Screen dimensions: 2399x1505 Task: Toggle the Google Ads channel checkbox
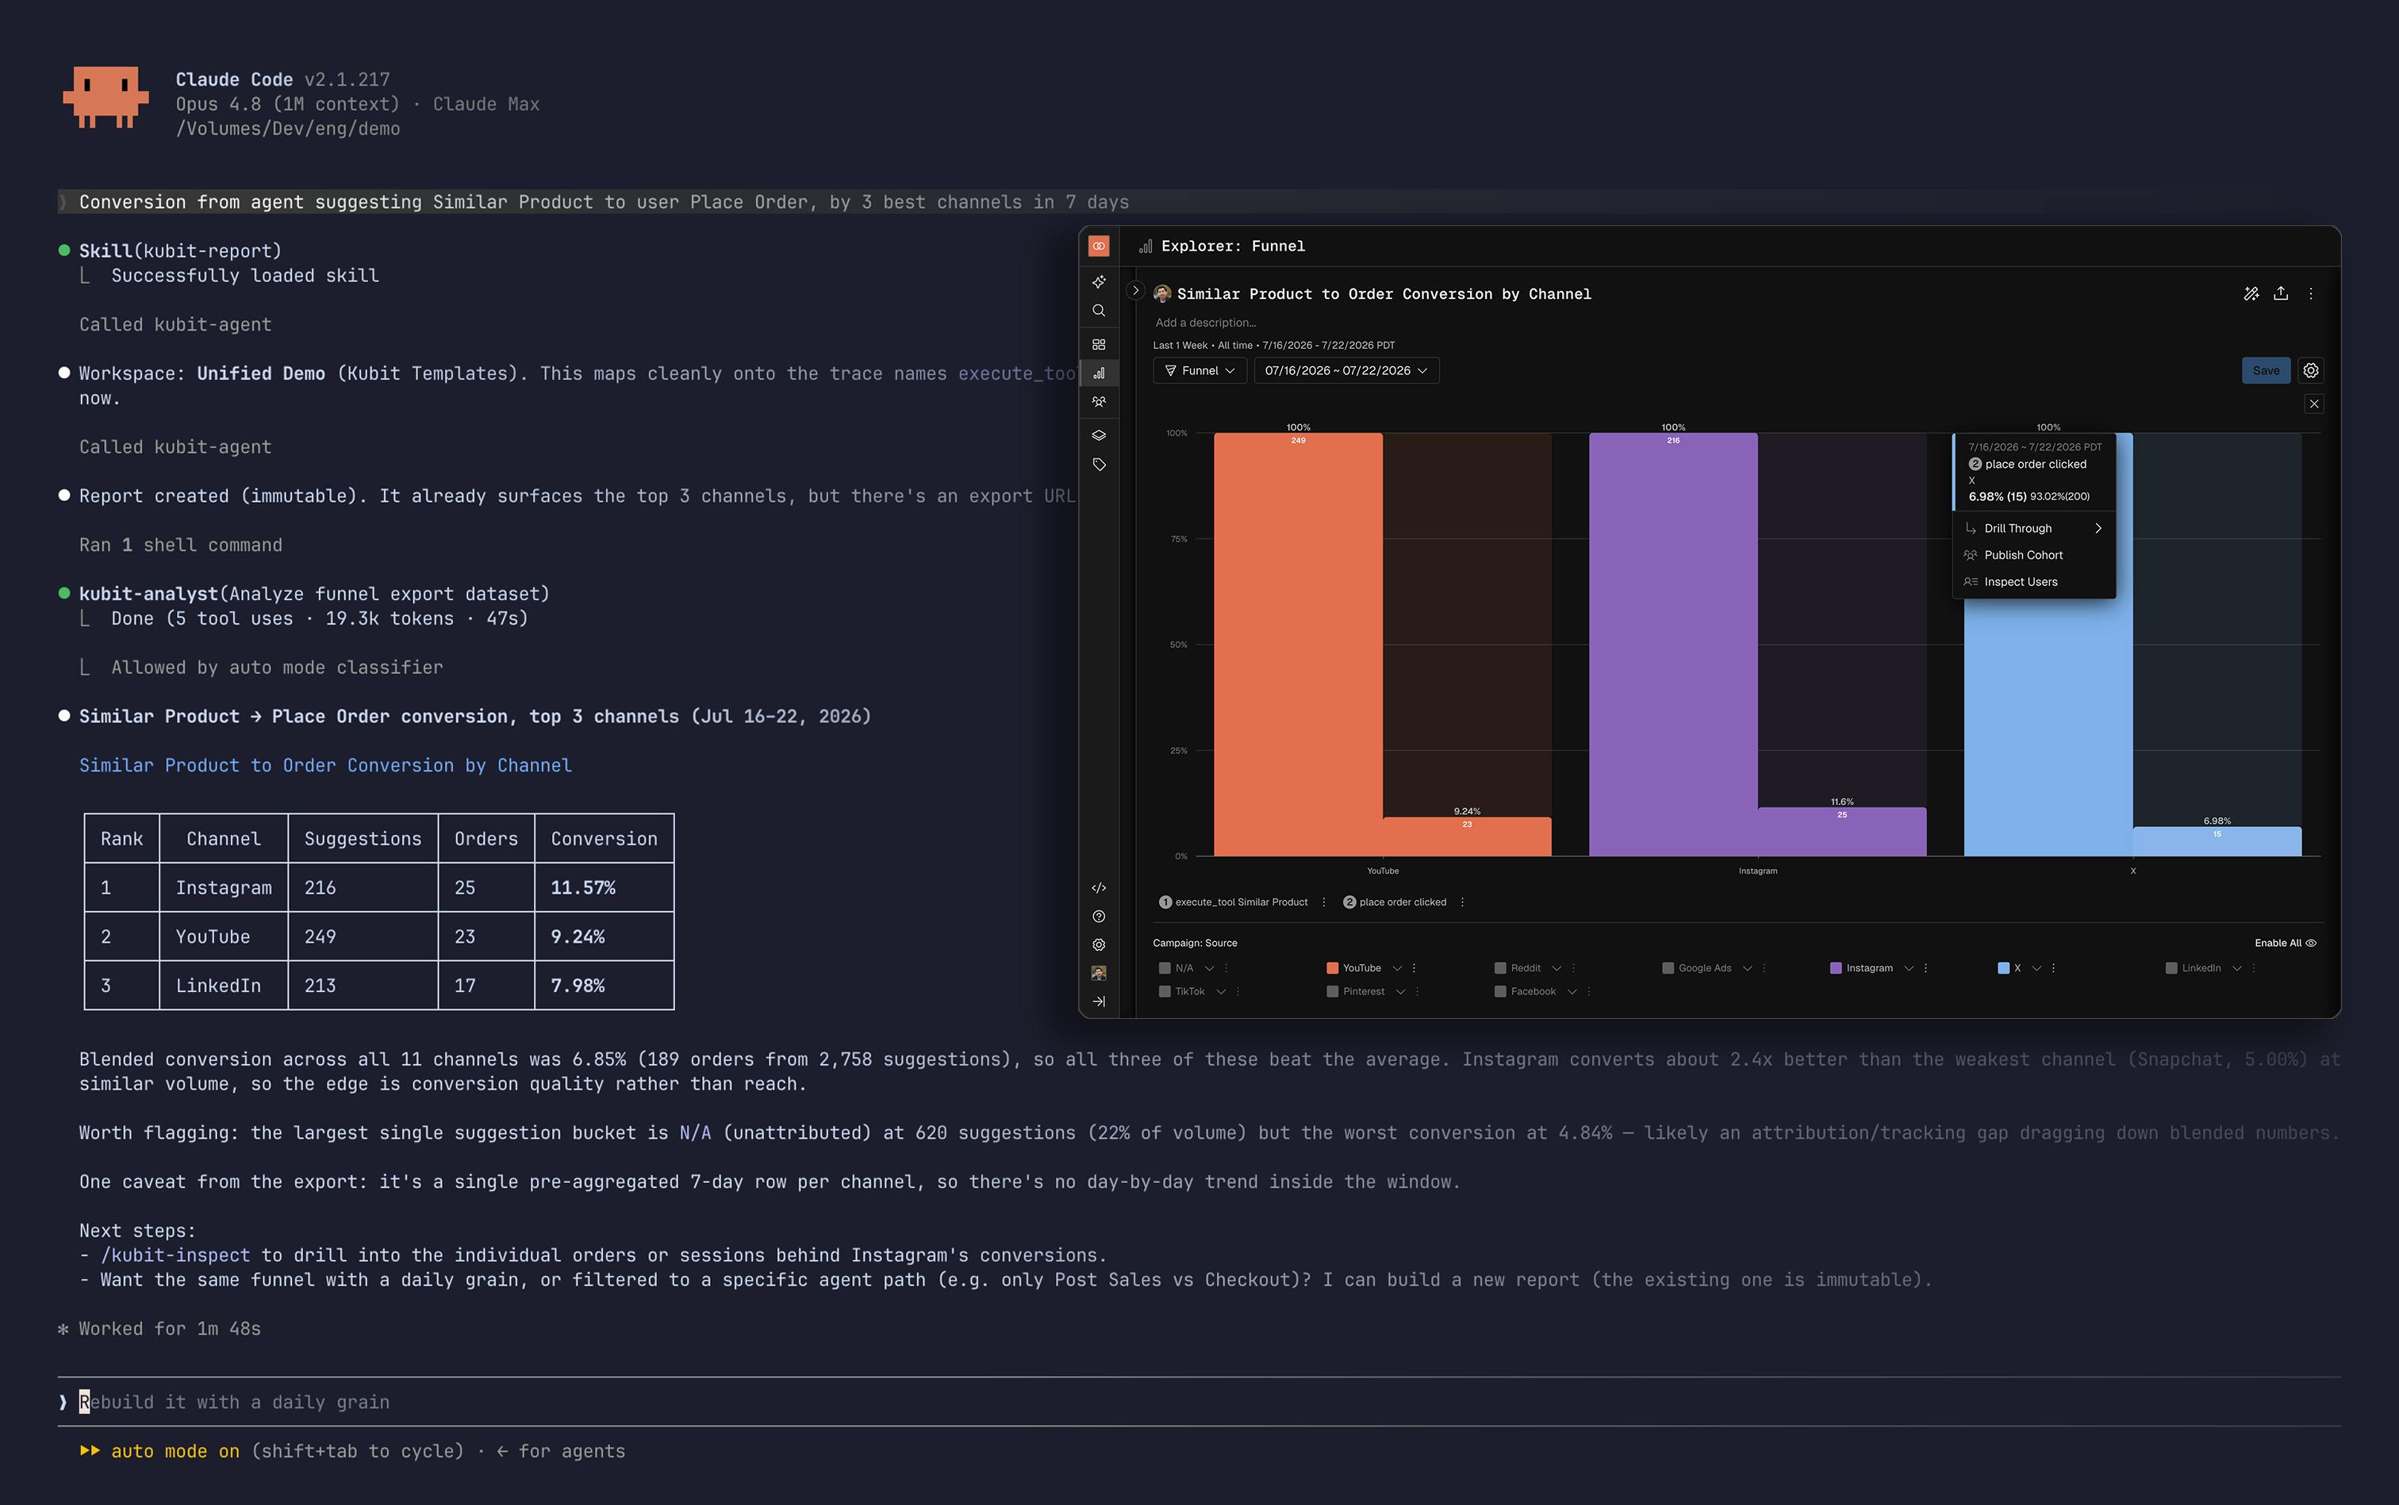pyautogui.click(x=1668, y=967)
